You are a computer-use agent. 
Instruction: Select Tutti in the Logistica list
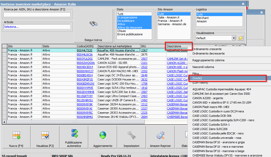219,15
